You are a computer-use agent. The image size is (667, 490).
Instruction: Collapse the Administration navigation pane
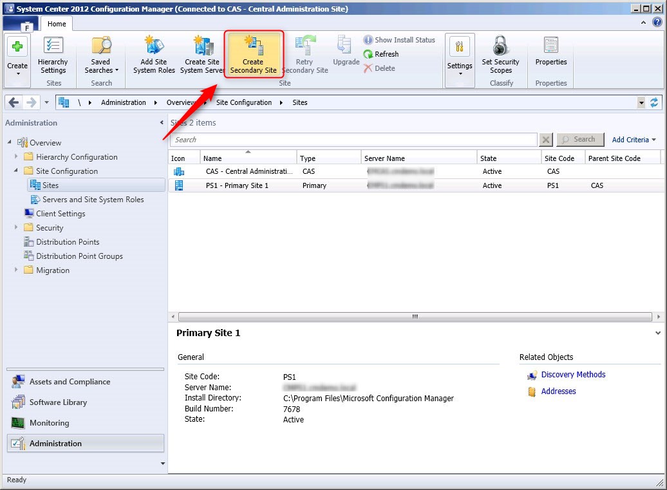[162, 122]
